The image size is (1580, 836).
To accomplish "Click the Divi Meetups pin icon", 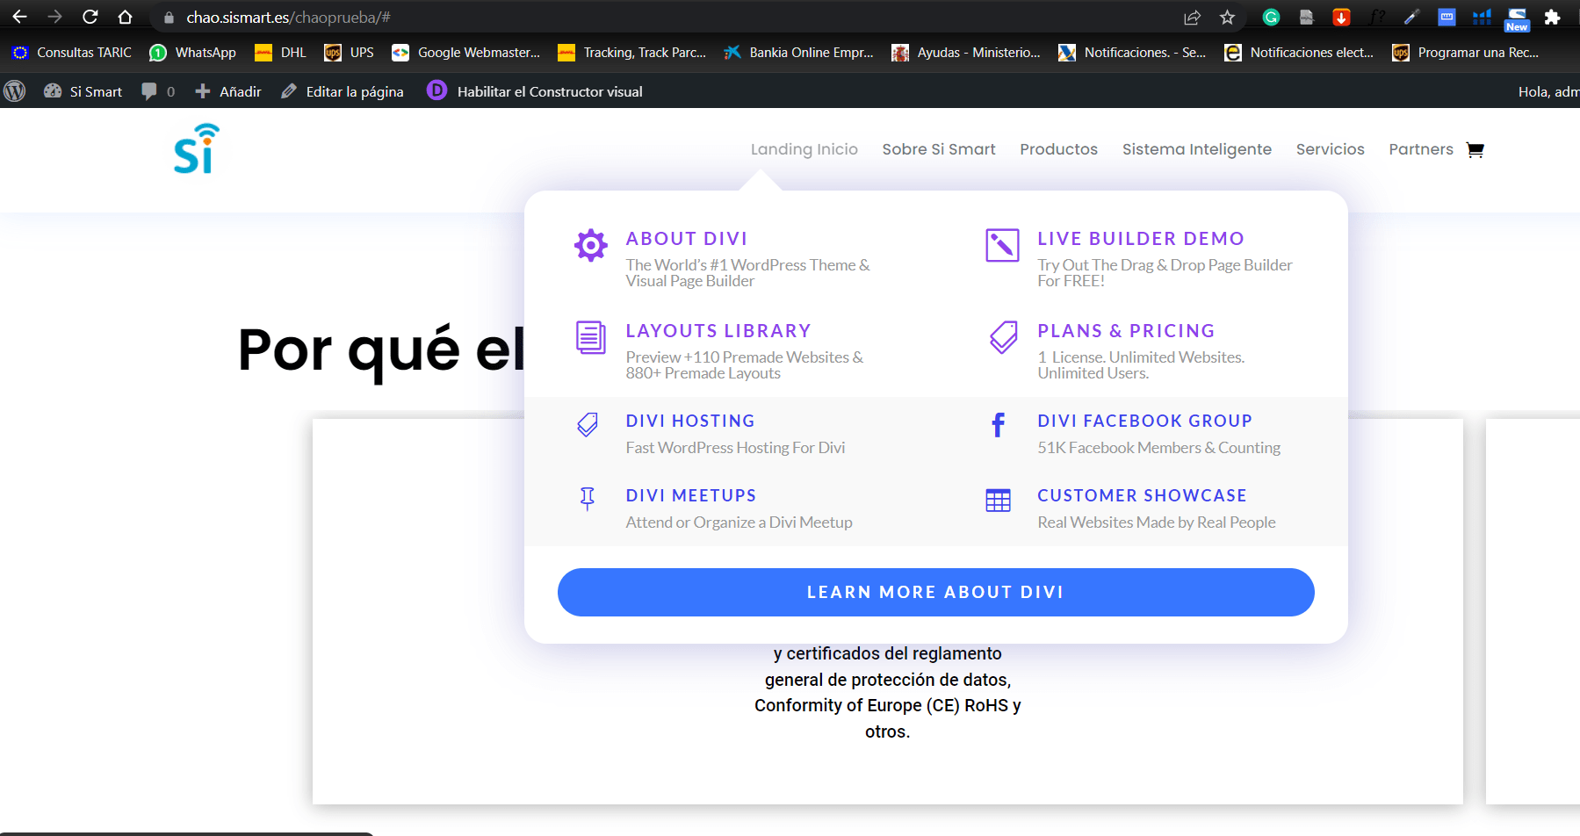I will point(588,499).
